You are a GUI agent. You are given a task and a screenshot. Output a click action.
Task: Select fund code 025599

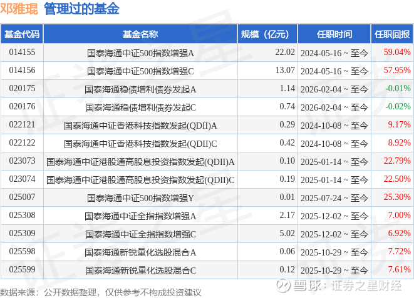point(22,269)
